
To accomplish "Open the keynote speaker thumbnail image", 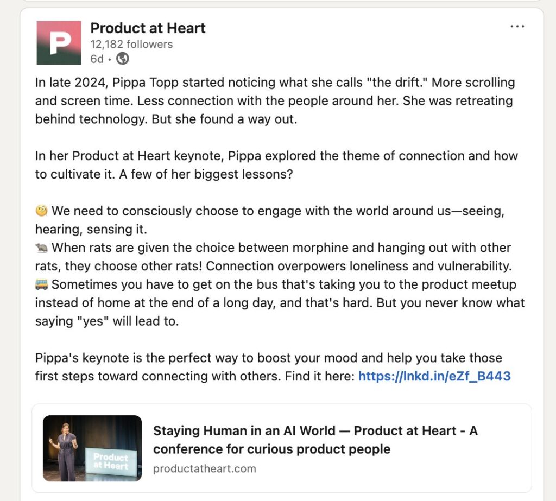I will [92, 448].
